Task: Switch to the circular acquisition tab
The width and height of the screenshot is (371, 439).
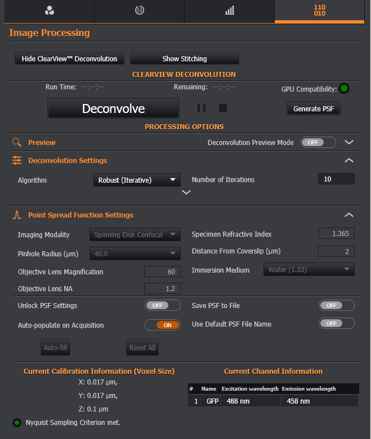Action: pyautogui.click(x=139, y=11)
